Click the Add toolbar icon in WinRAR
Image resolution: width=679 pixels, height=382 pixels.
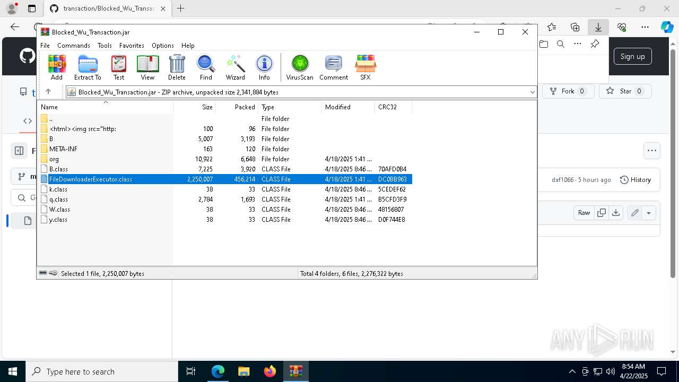[x=57, y=67]
